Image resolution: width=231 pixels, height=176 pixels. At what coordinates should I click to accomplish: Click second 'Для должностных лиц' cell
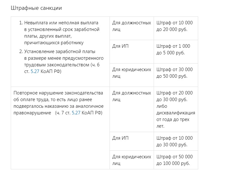[x=132, y=109]
